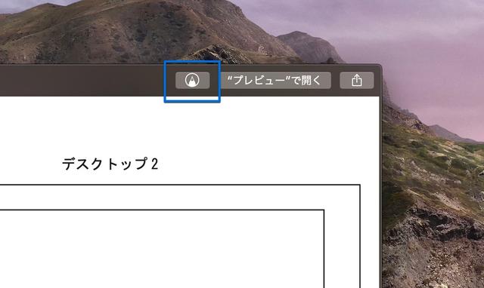Click the pen tip inside Markup circle
The height and width of the screenshot is (288, 484).
point(192,82)
